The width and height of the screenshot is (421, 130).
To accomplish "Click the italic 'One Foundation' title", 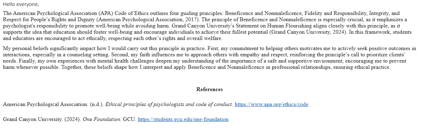I will (102, 119).
